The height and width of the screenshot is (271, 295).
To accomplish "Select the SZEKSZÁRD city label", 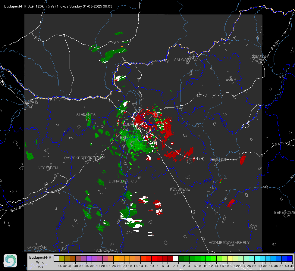I will [x=106, y=250].
